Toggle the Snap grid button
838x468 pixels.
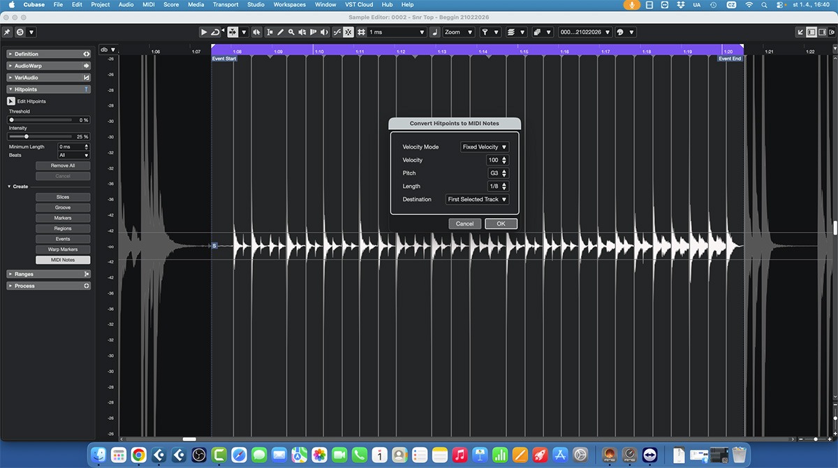coord(361,32)
